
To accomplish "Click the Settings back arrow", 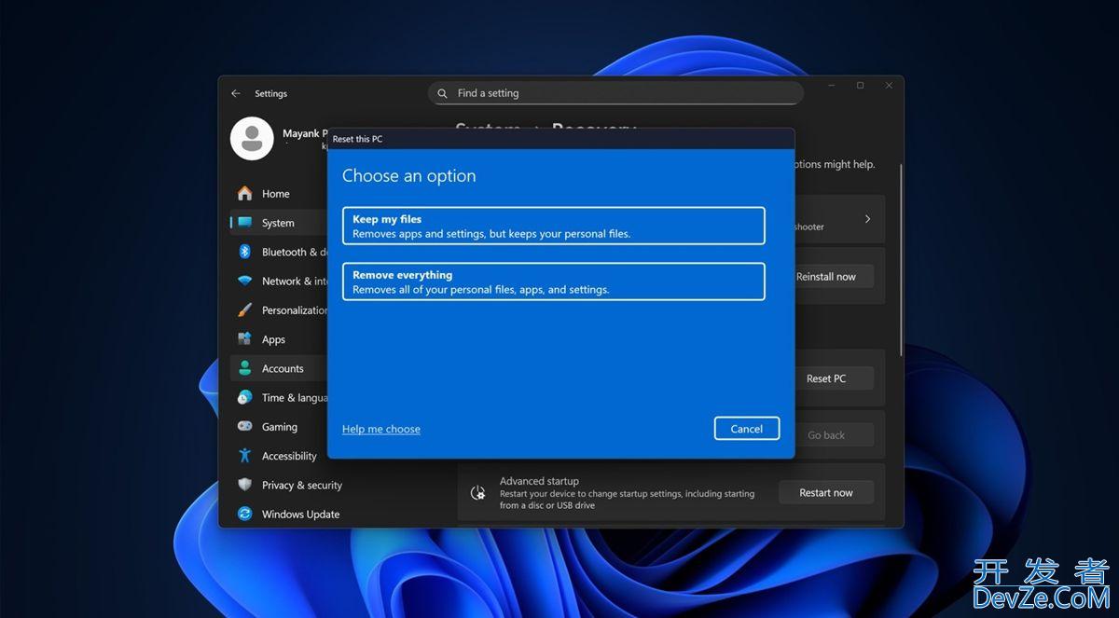I will tap(235, 93).
